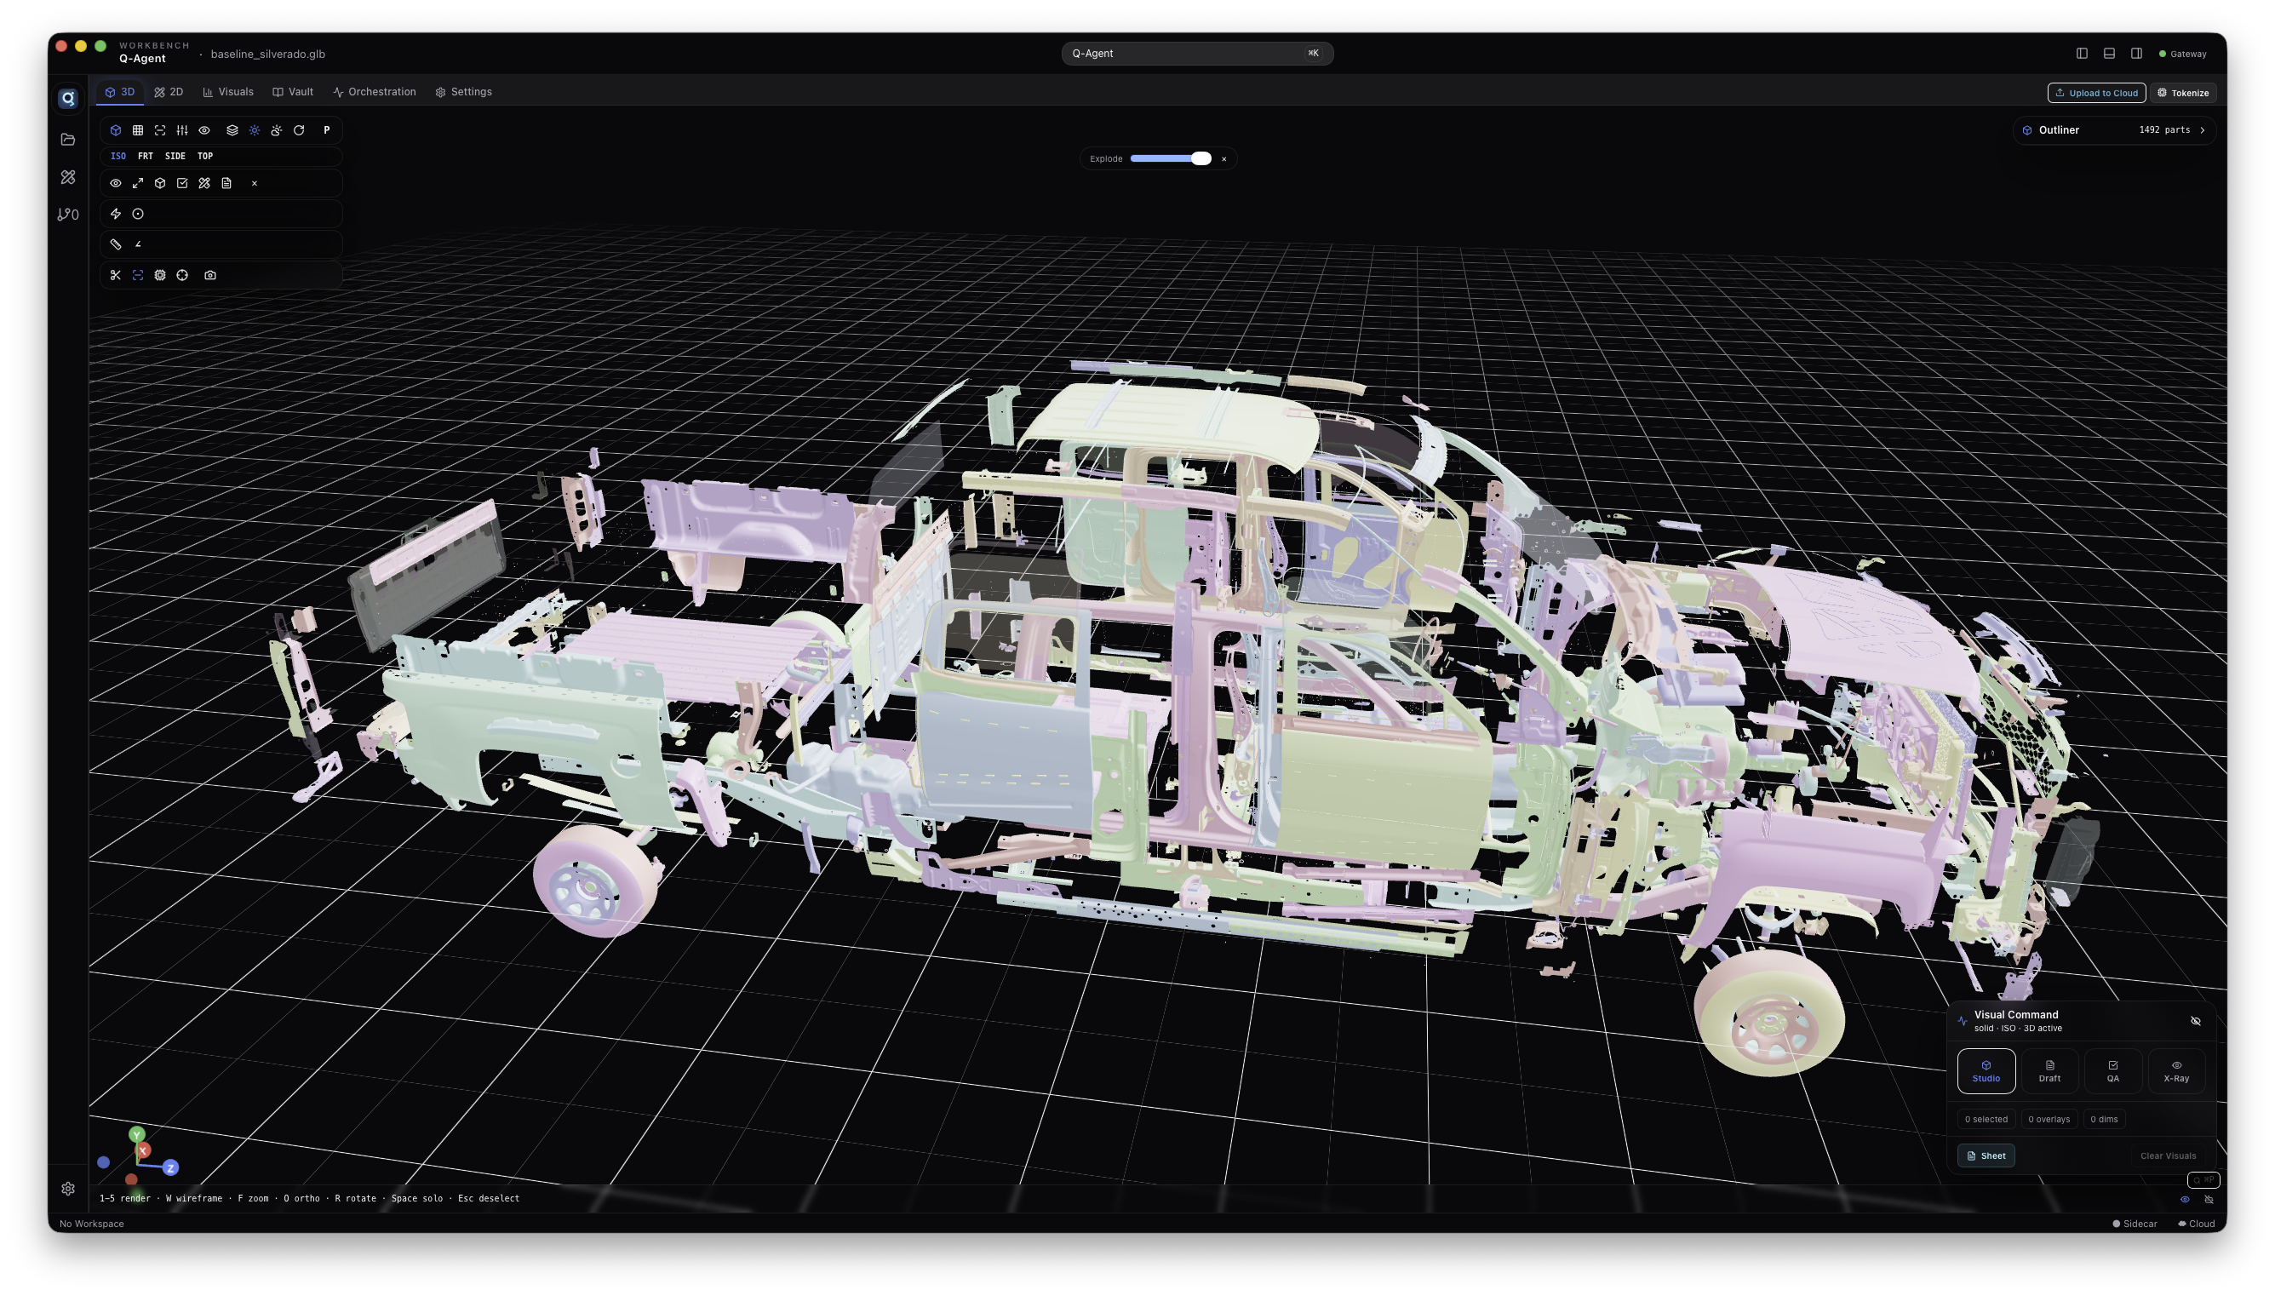Switch to the FRT view
The height and width of the screenshot is (1296, 2275).
pyautogui.click(x=145, y=156)
